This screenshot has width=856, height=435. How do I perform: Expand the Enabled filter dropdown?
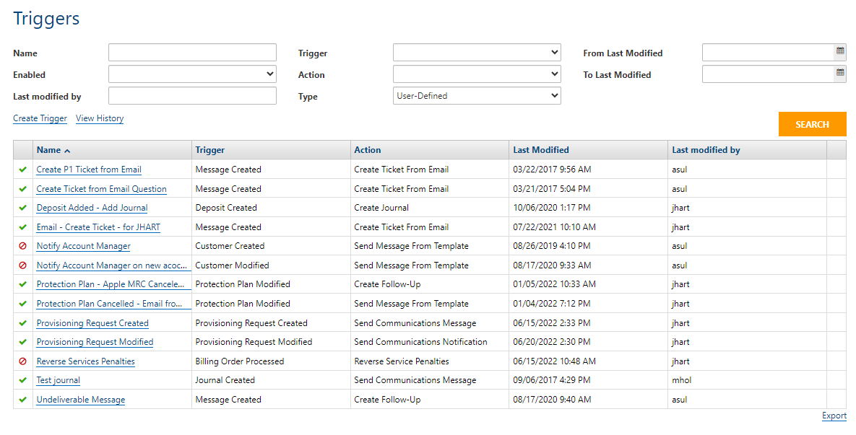click(192, 74)
